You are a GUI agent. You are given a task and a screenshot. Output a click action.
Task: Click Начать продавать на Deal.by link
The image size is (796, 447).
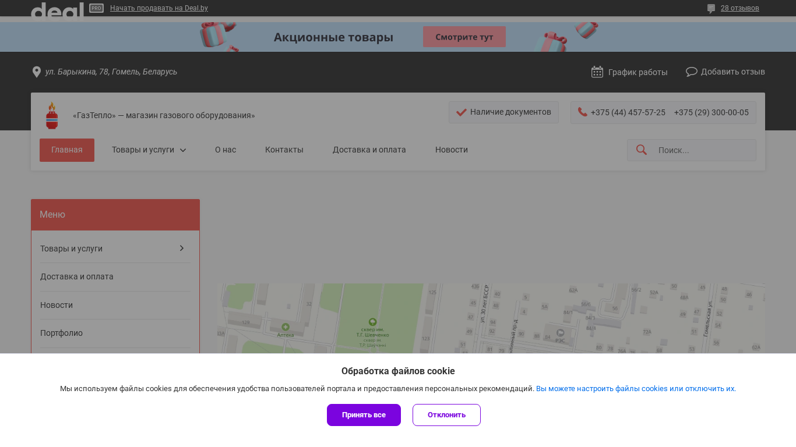[159, 8]
